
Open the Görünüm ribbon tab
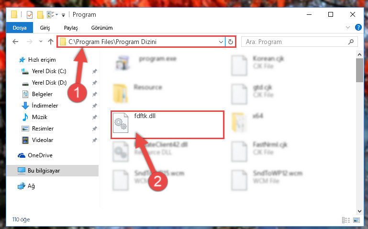[x=102, y=28]
